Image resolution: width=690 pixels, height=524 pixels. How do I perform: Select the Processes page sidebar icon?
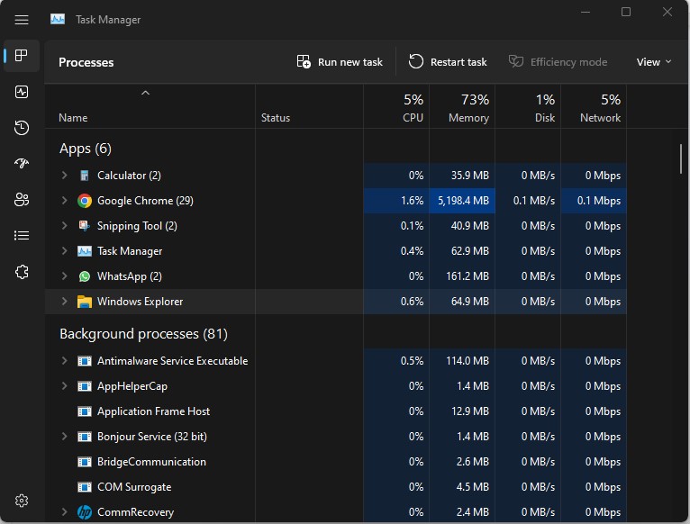tap(21, 56)
